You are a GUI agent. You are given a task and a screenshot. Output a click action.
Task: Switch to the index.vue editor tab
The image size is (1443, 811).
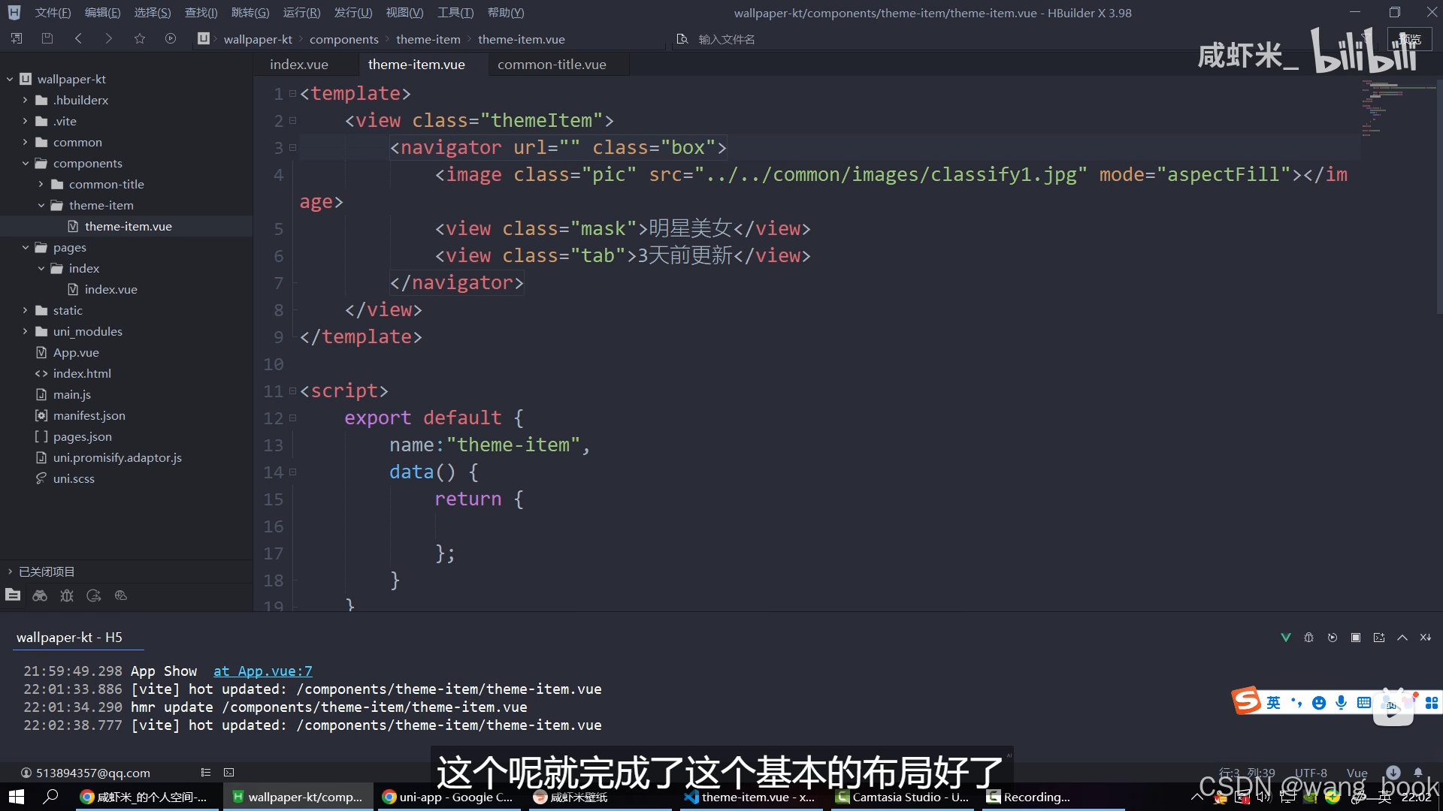click(x=299, y=65)
